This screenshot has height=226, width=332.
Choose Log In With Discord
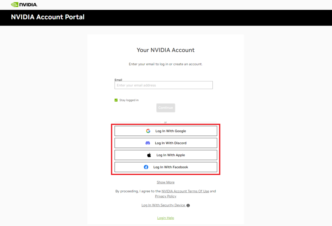pos(166,143)
